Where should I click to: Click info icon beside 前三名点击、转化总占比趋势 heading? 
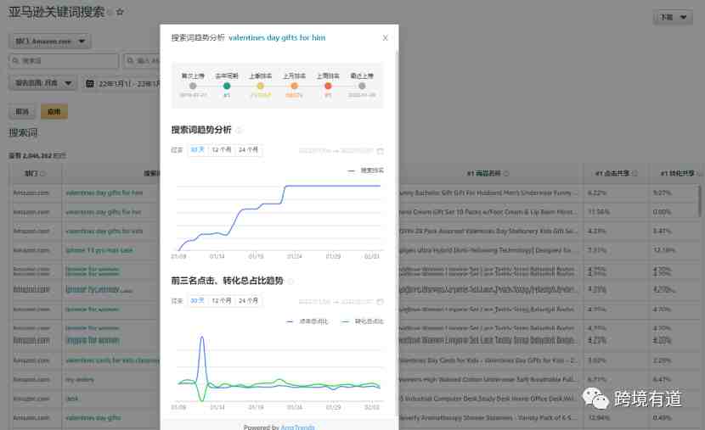click(290, 281)
